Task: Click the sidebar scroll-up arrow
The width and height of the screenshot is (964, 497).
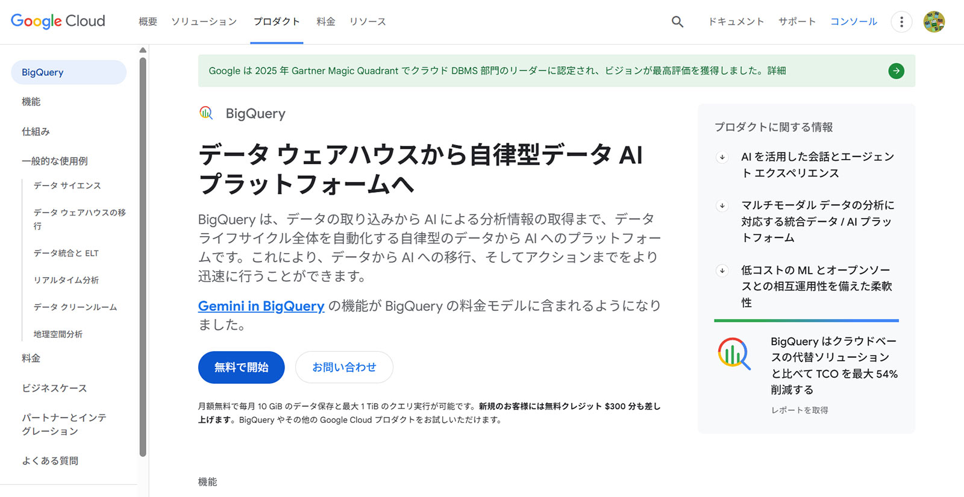Action: click(143, 50)
